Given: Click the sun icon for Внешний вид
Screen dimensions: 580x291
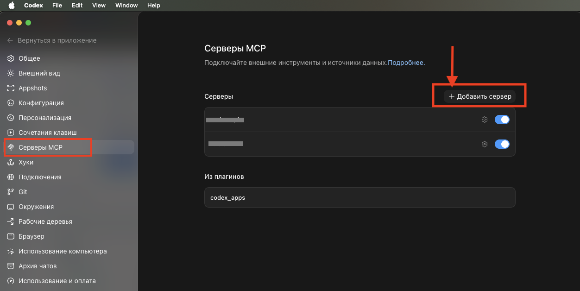Looking at the screenshot, I should tap(11, 73).
